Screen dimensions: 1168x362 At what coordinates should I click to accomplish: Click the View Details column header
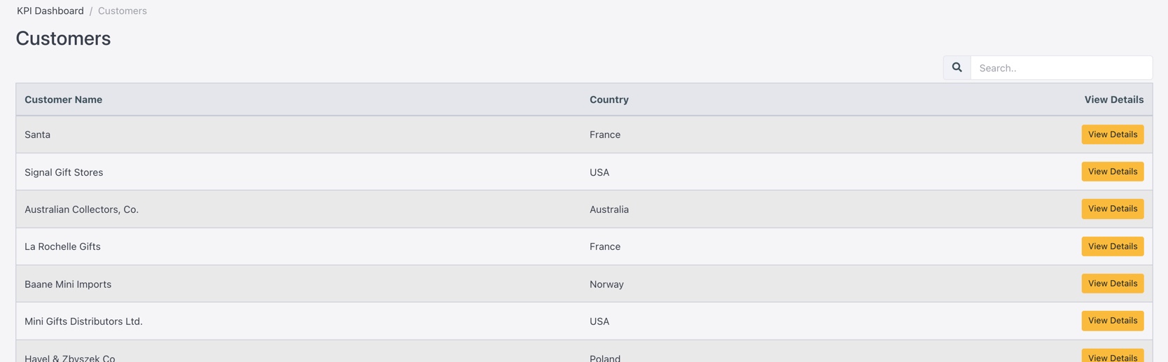click(x=1113, y=99)
